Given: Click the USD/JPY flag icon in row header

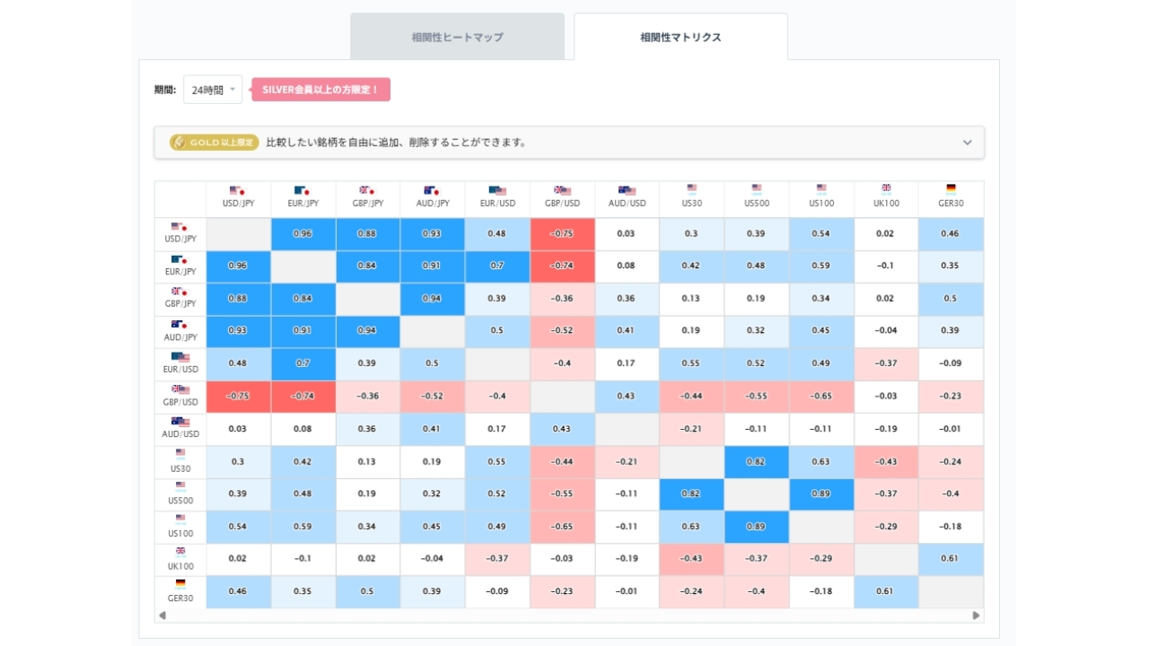Looking at the screenshot, I should (x=180, y=227).
